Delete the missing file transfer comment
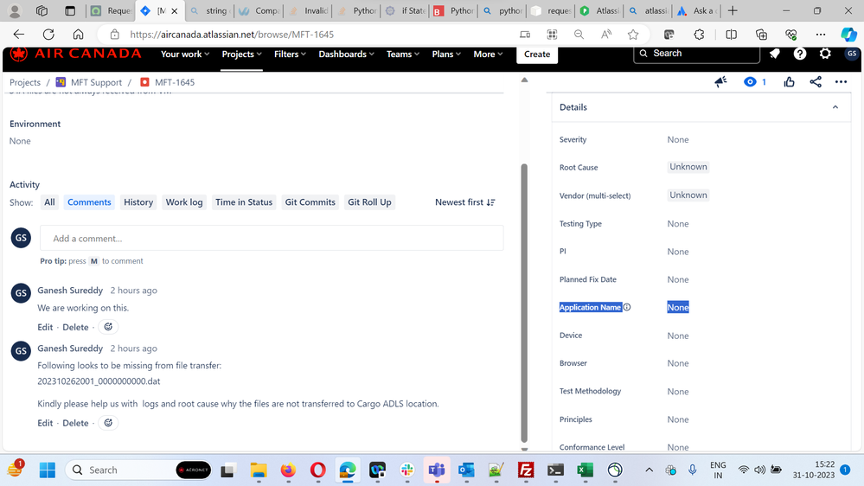Viewport: 864px width, 486px height. click(75, 423)
